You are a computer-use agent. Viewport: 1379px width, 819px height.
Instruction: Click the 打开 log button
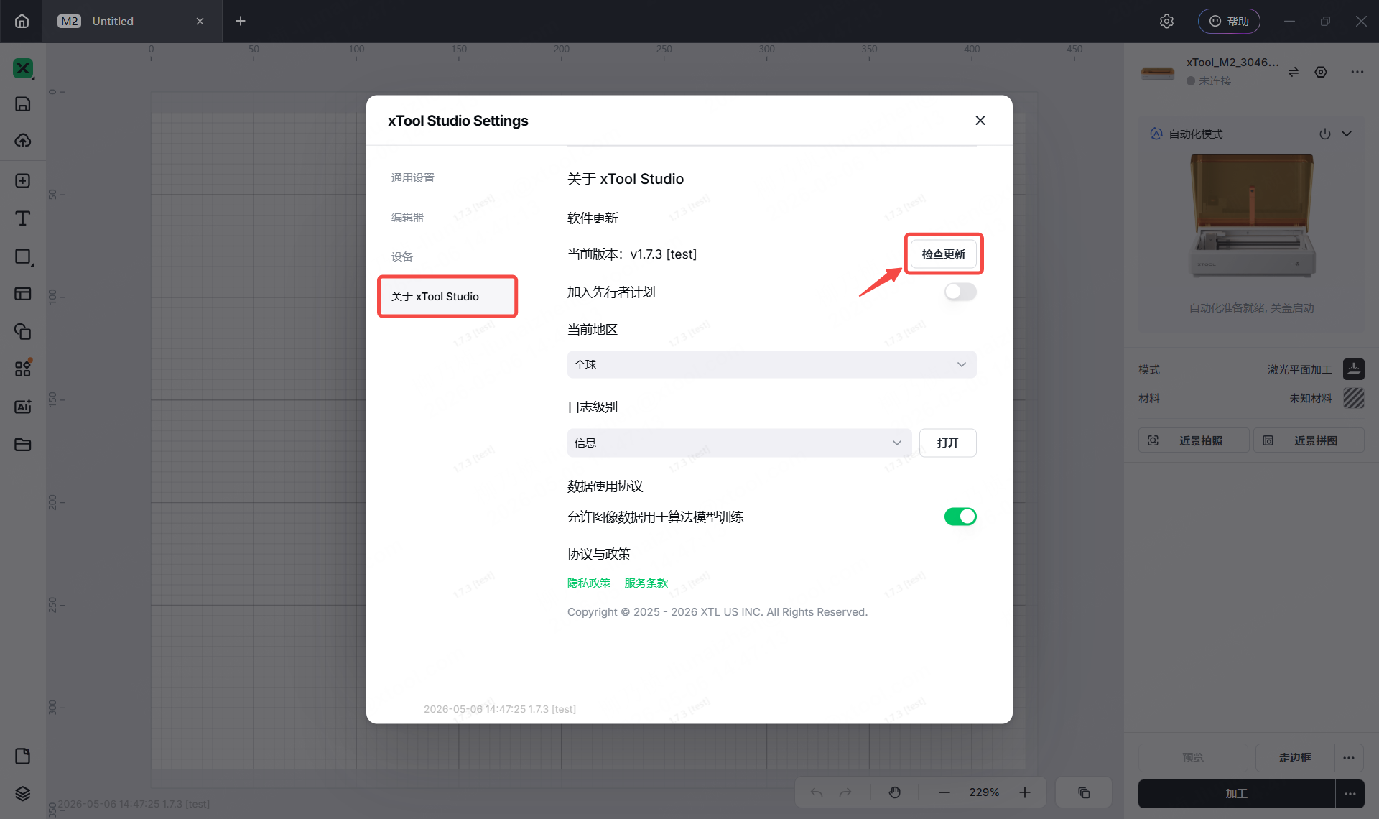[948, 443]
